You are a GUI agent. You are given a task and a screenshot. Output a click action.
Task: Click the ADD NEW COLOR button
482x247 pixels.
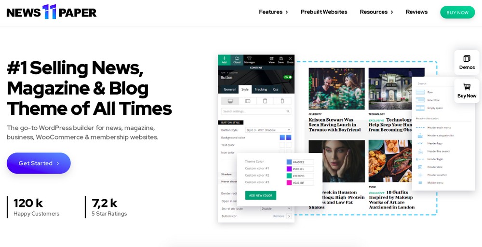click(x=261, y=195)
